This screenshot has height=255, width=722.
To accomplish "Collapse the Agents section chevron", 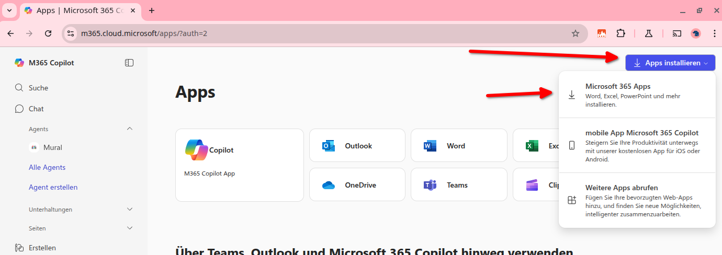I will tap(130, 129).
